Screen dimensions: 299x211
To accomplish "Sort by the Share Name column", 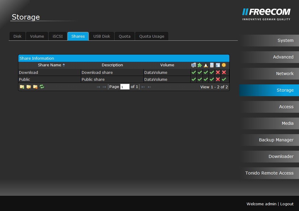I will point(50,65).
